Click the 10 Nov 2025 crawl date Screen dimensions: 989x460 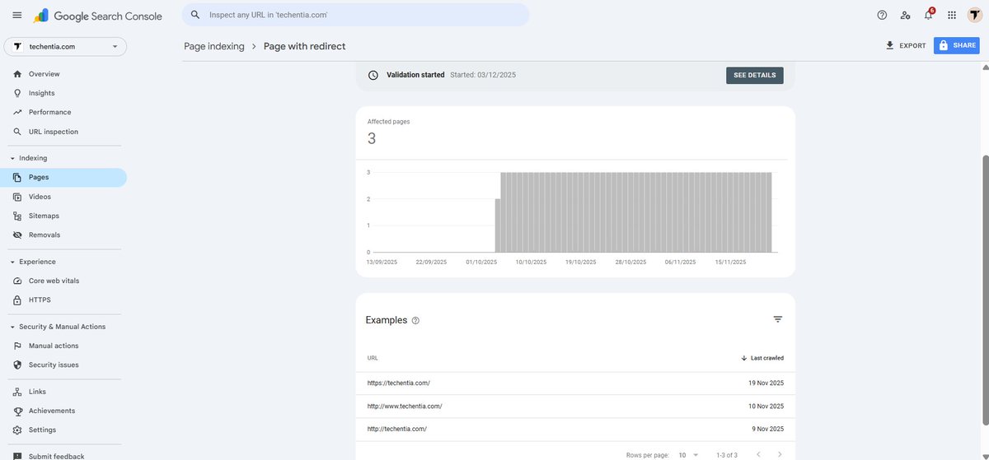766,407
